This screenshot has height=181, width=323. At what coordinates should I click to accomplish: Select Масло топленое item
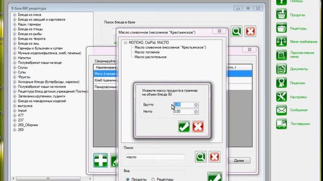(x=147, y=52)
